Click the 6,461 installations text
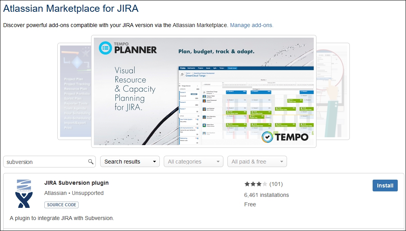406x231 pixels. 267,195
